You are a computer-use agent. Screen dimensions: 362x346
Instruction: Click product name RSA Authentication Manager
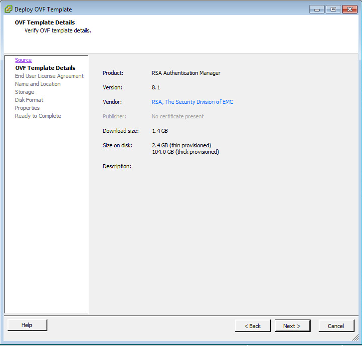pos(186,73)
